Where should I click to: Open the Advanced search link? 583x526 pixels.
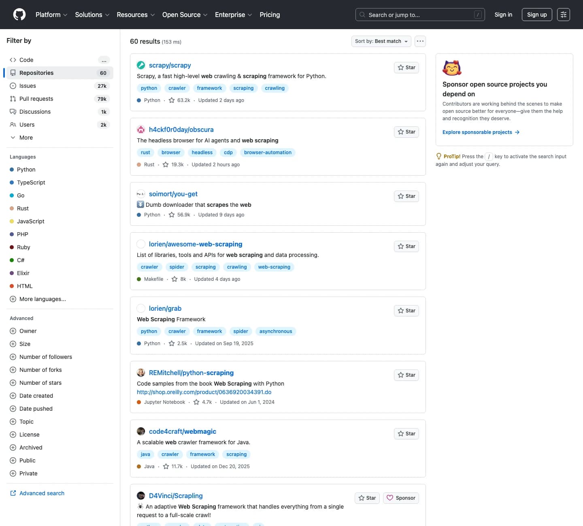37,493
